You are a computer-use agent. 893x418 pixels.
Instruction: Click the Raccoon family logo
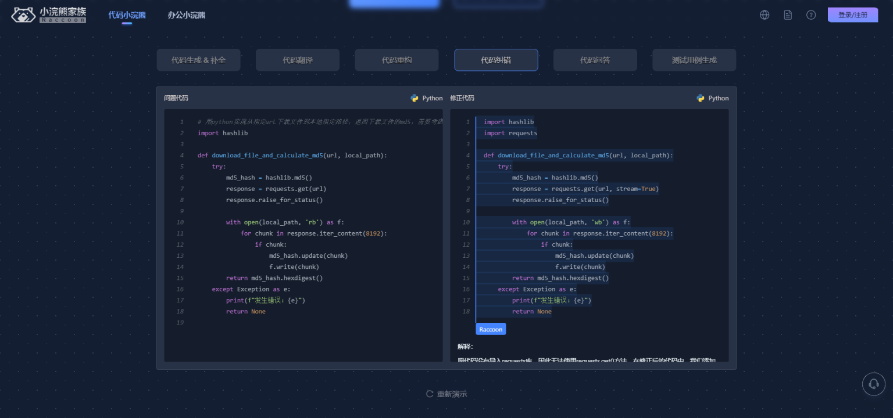[49, 15]
